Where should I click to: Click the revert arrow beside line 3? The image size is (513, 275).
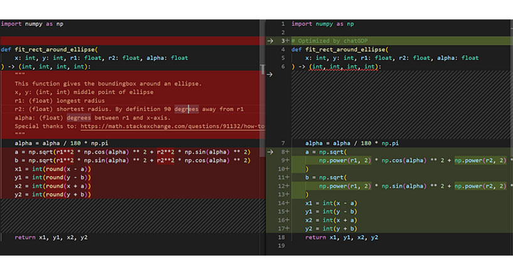270,41
